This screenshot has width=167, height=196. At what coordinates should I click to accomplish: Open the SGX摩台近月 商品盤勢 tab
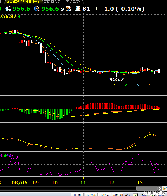point(62,2)
